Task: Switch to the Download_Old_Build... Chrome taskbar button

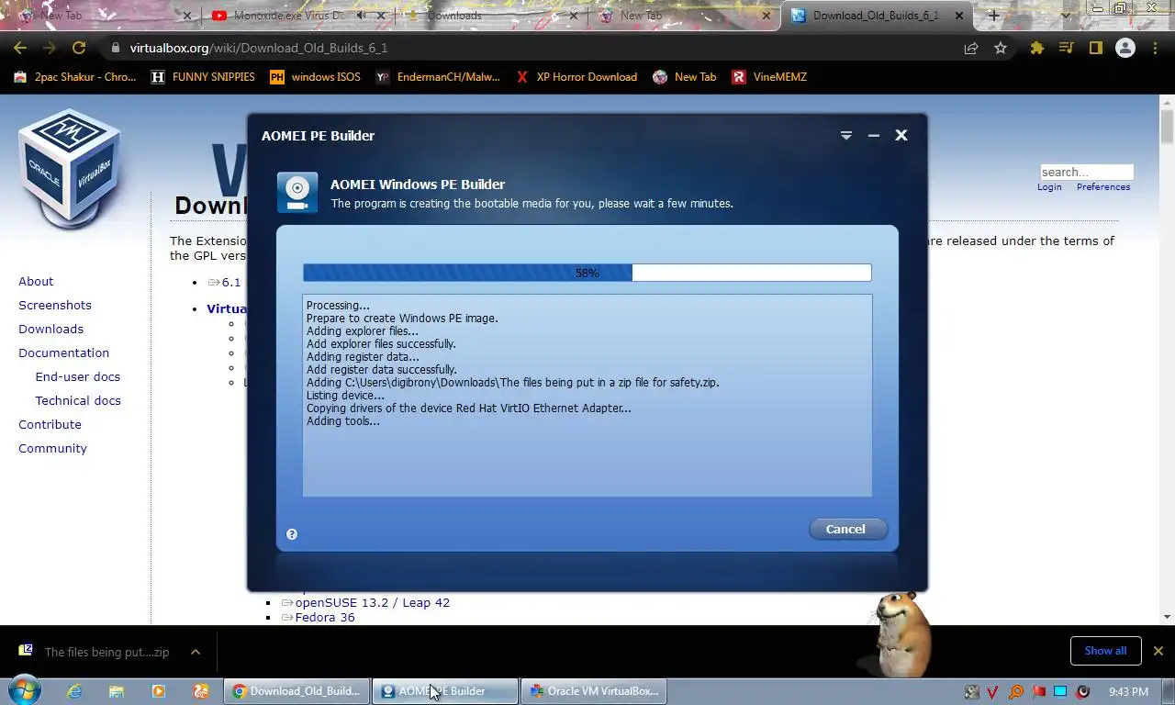Action: (x=297, y=691)
